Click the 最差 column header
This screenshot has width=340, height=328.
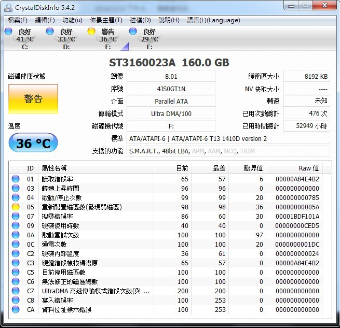click(x=210, y=168)
